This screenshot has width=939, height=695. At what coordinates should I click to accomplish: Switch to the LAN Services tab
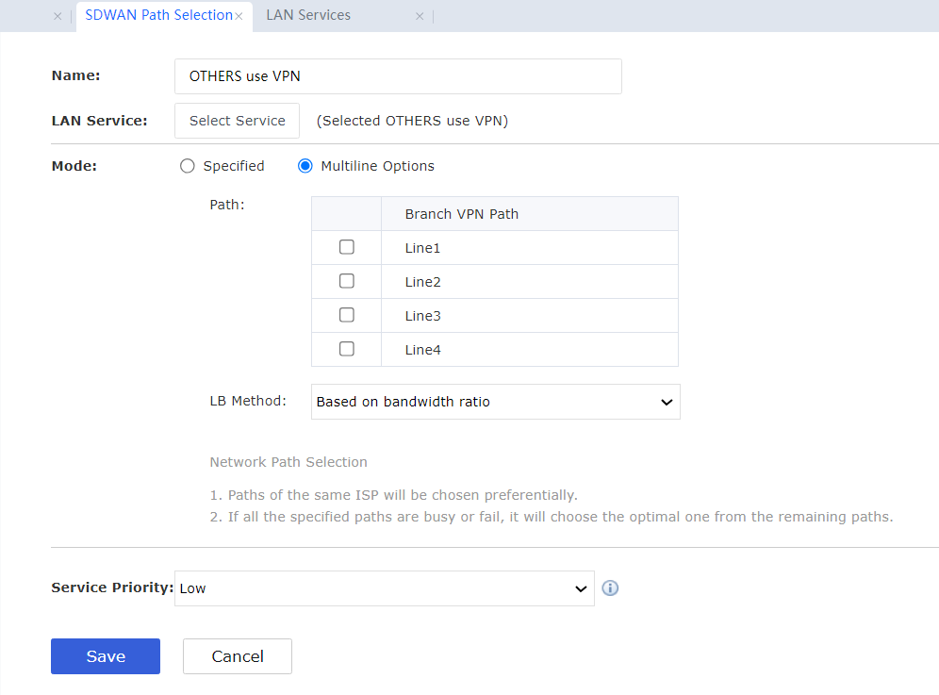click(x=308, y=15)
